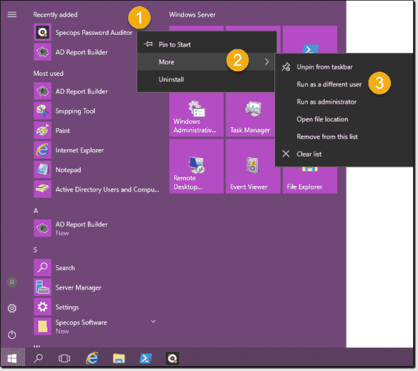The height and width of the screenshot is (371, 418).
Task: Expand the More submenu
Action: pyautogui.click(x=206, y=62)
